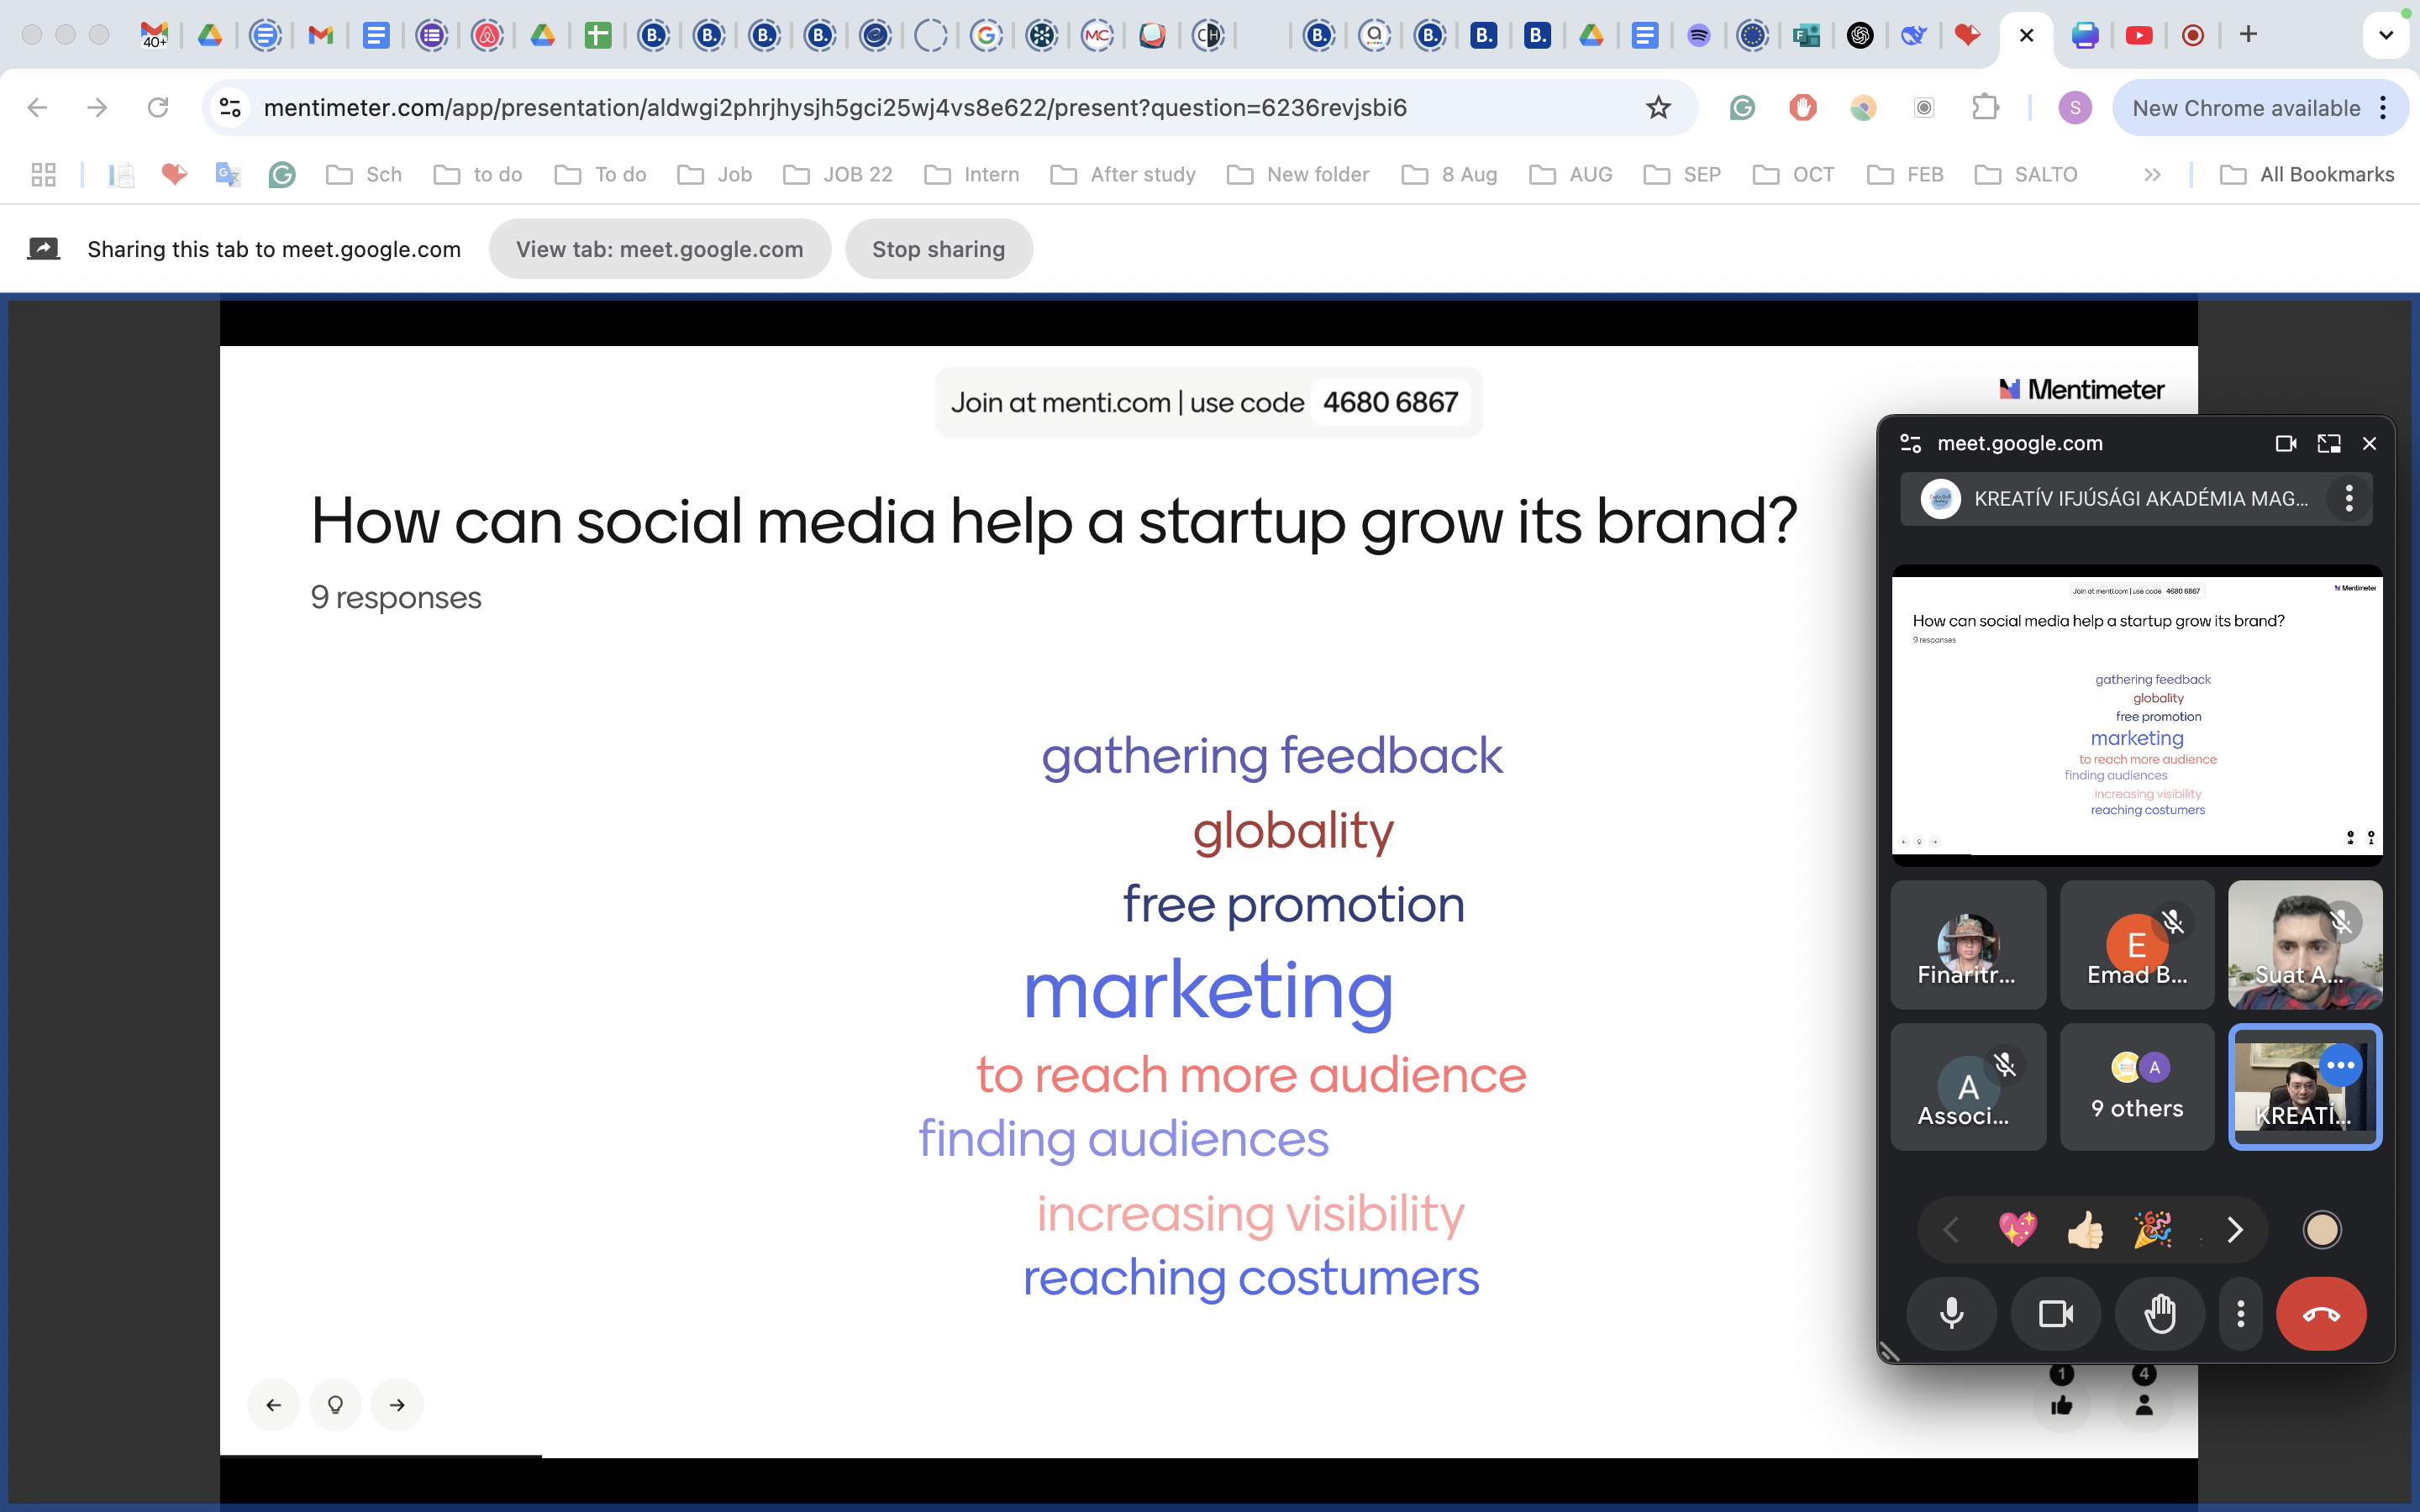Expand Meet picture-in-picture back to tab
This screenshot has width=2420, height=1512.
2329,443
